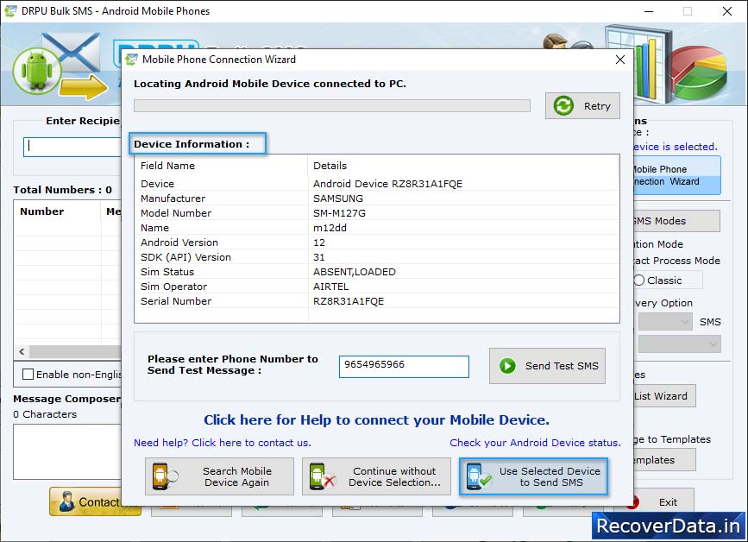Viewport: 748px width, 542px height.
Task: Open Check your Android Device status link
Action: click(535, 443)
